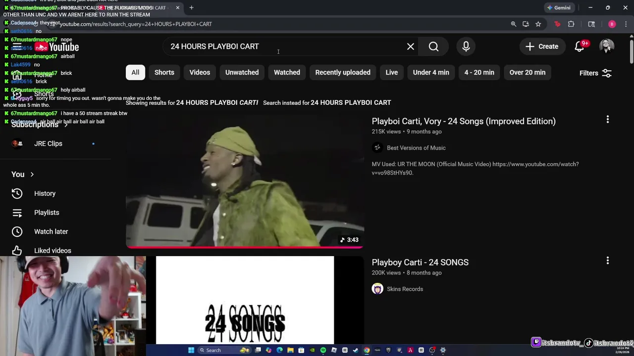Close the current YouTube browser tab

pos(177,7)
